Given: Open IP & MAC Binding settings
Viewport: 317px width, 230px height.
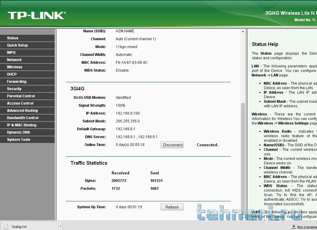Looking at the screenshot, I should (27, 125).
